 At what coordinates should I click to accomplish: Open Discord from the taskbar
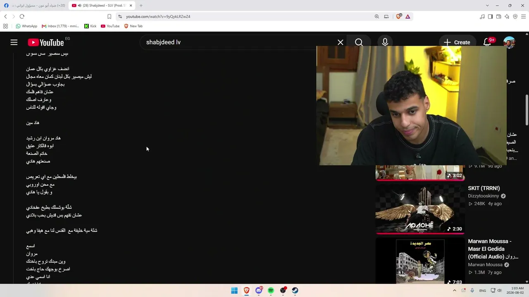point(259,290)
